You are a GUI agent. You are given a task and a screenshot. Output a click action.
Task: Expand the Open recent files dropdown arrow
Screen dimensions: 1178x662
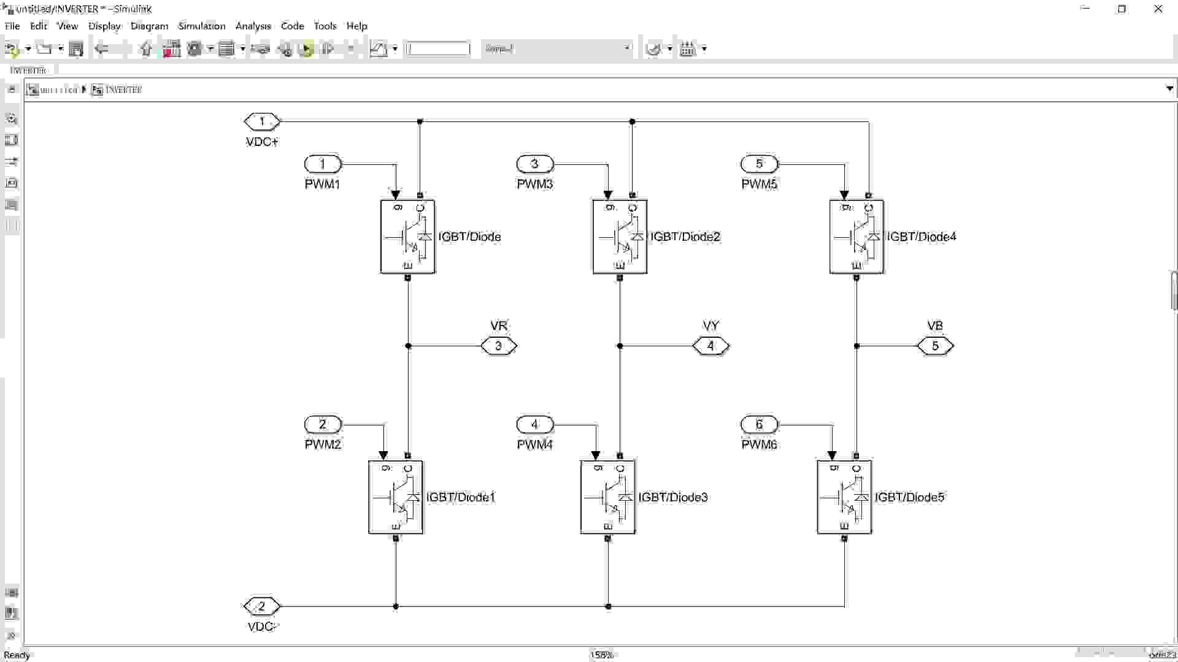tap(60, 49)
